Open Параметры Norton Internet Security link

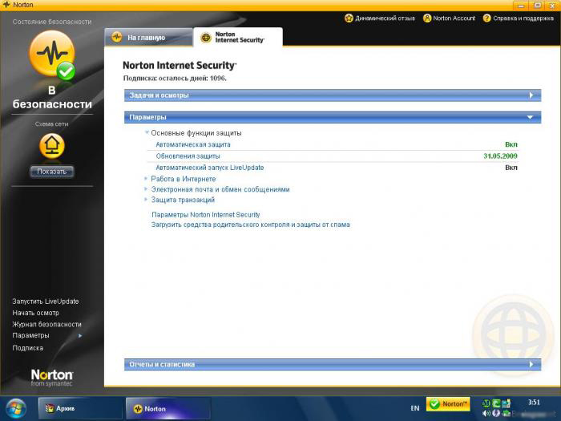coord(206,215)
